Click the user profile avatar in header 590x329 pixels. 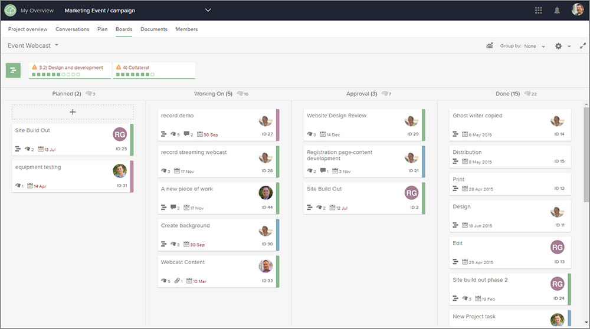coord(577,10)
